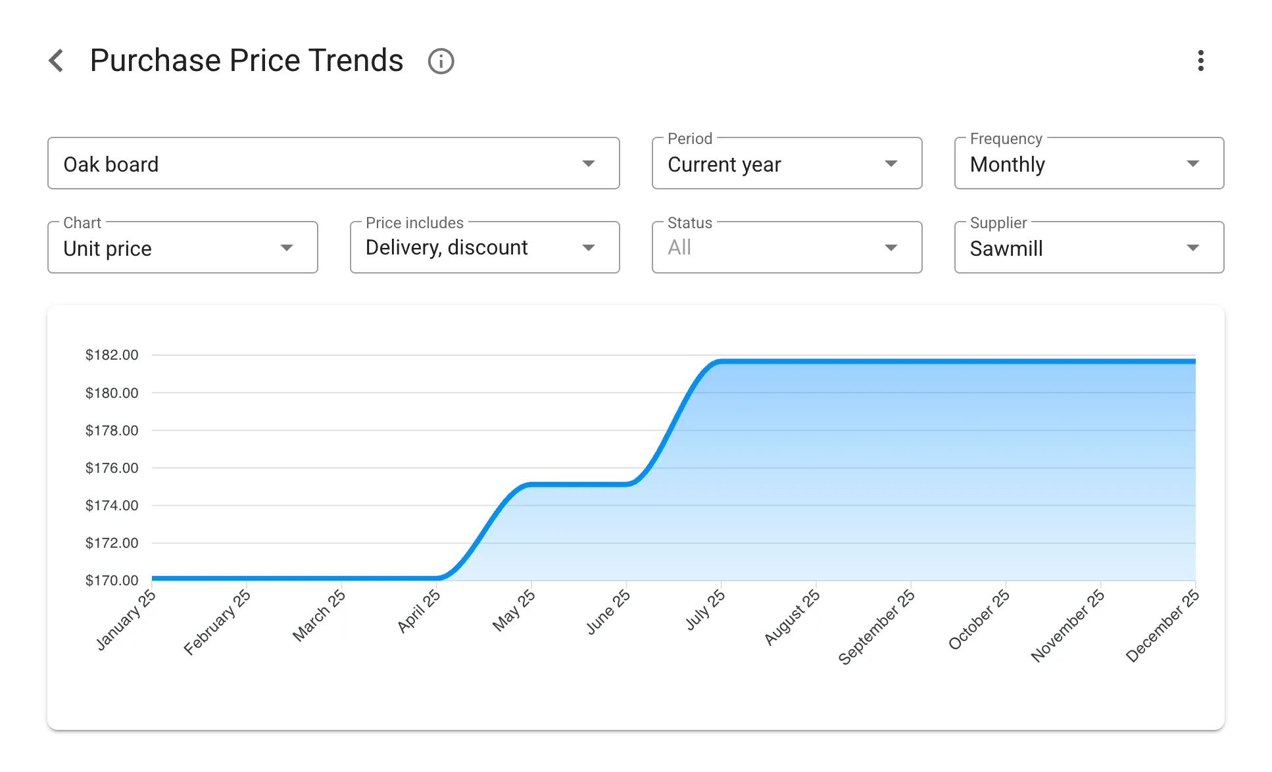Open the Chart dropdown showing Unit price
Image resolution: width=1272 pixels, height=772 pixels.
164,248
